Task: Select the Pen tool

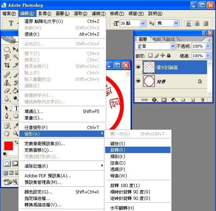Action: 7,116
